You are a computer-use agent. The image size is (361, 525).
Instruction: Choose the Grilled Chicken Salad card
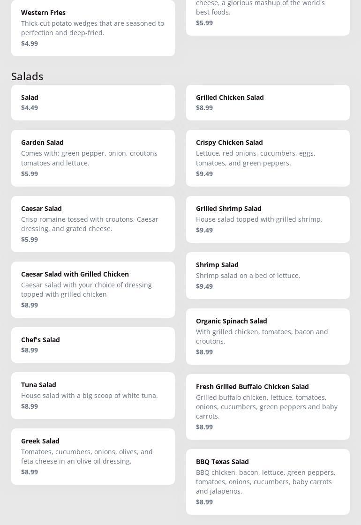point(268,102)
